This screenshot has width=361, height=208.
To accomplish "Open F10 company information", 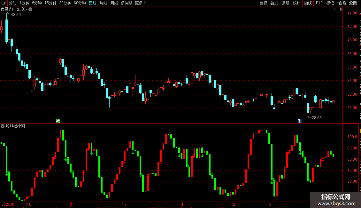I will (x=319, y=3).
